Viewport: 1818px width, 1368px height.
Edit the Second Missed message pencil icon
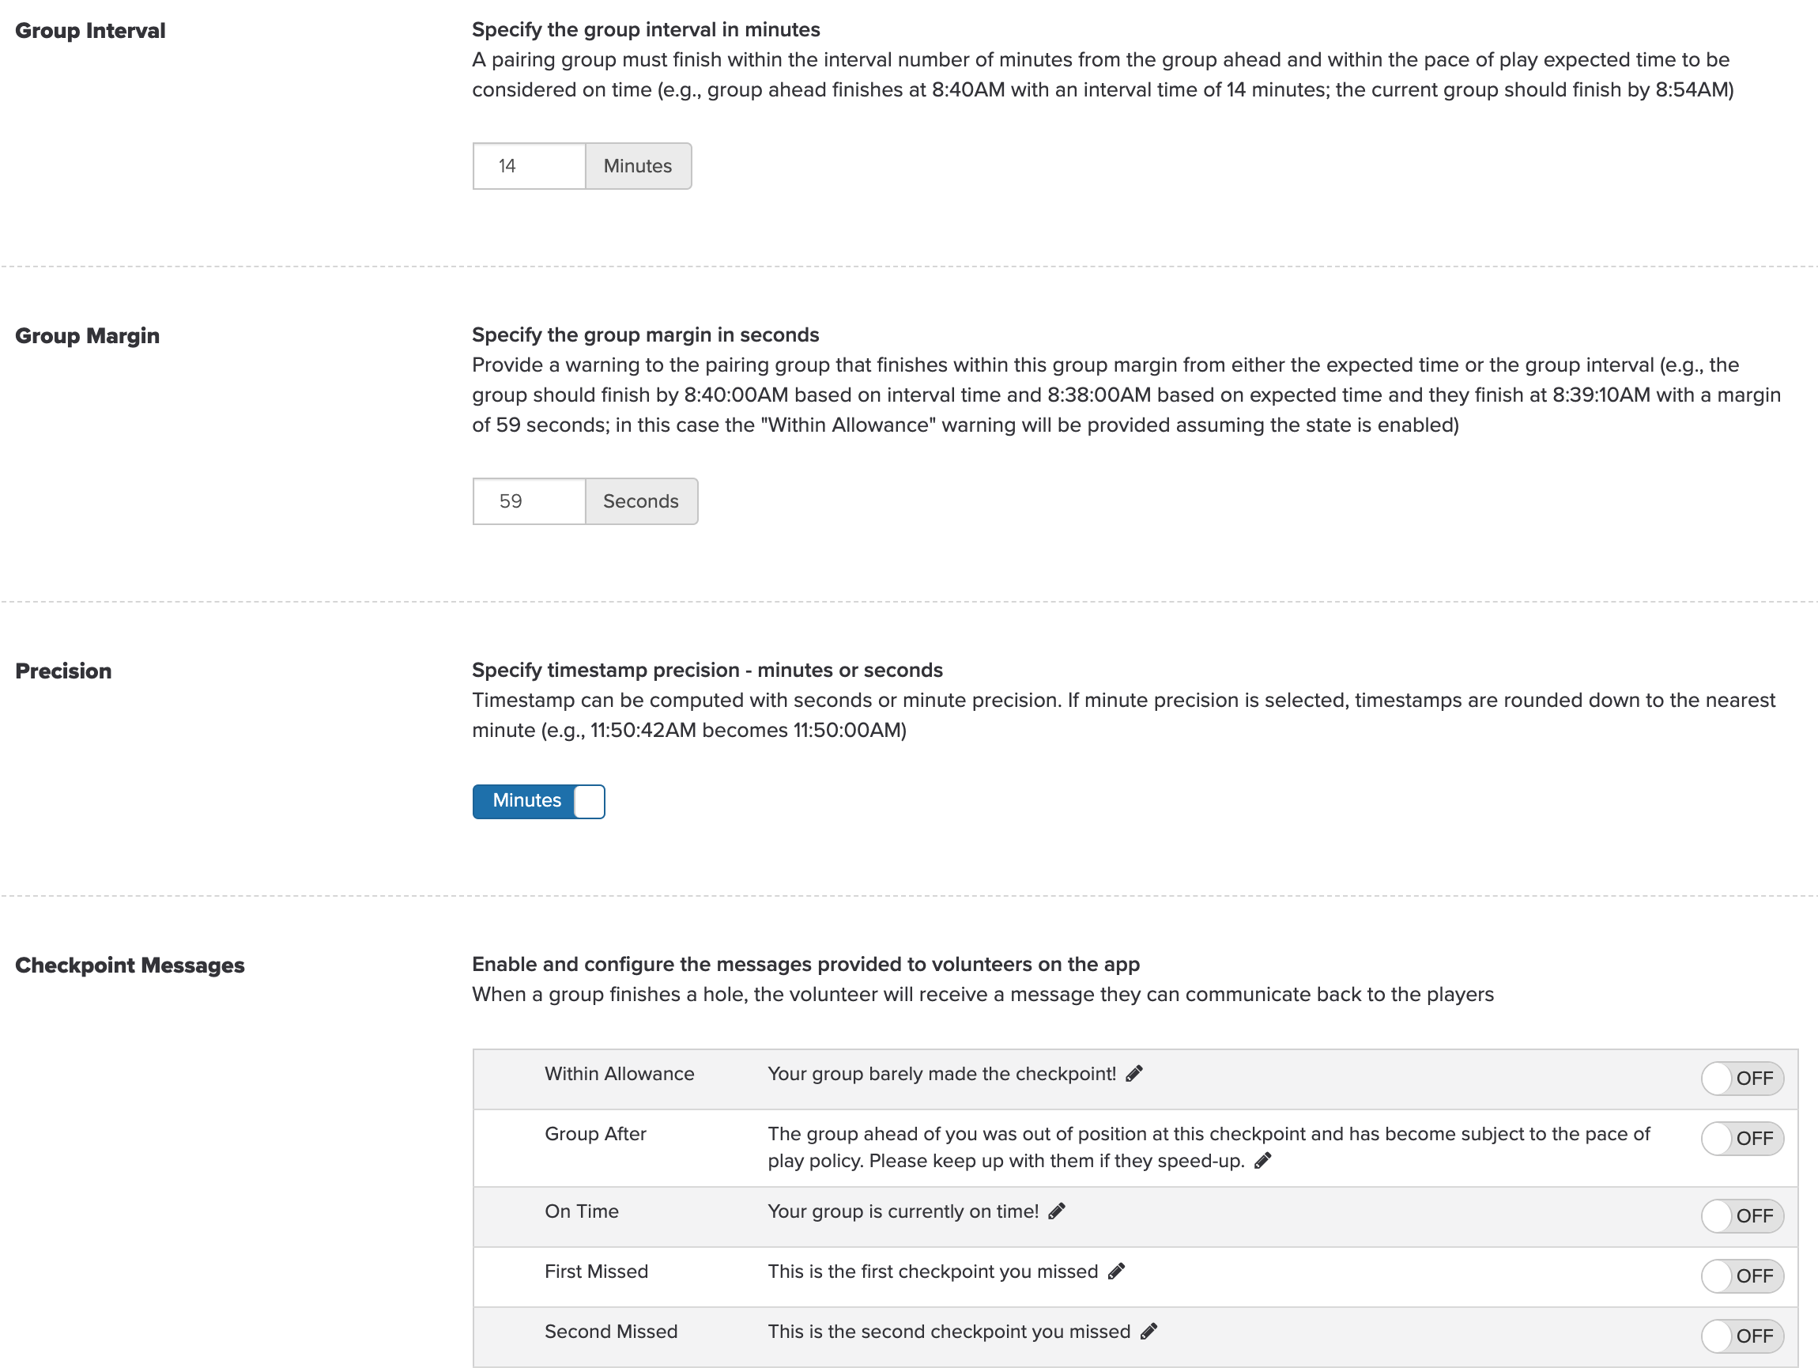(1149, 1332)
